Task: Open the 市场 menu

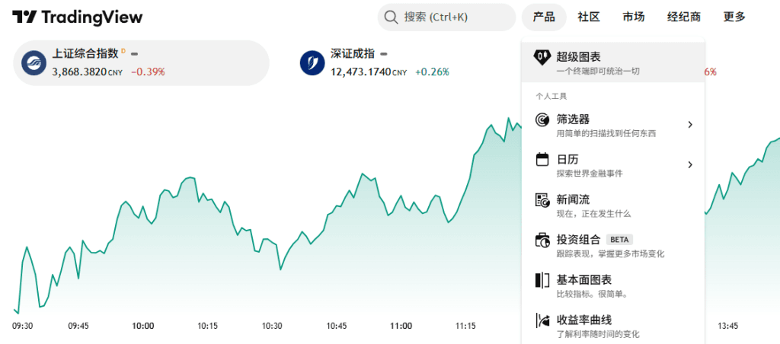Action: (634, 17)
